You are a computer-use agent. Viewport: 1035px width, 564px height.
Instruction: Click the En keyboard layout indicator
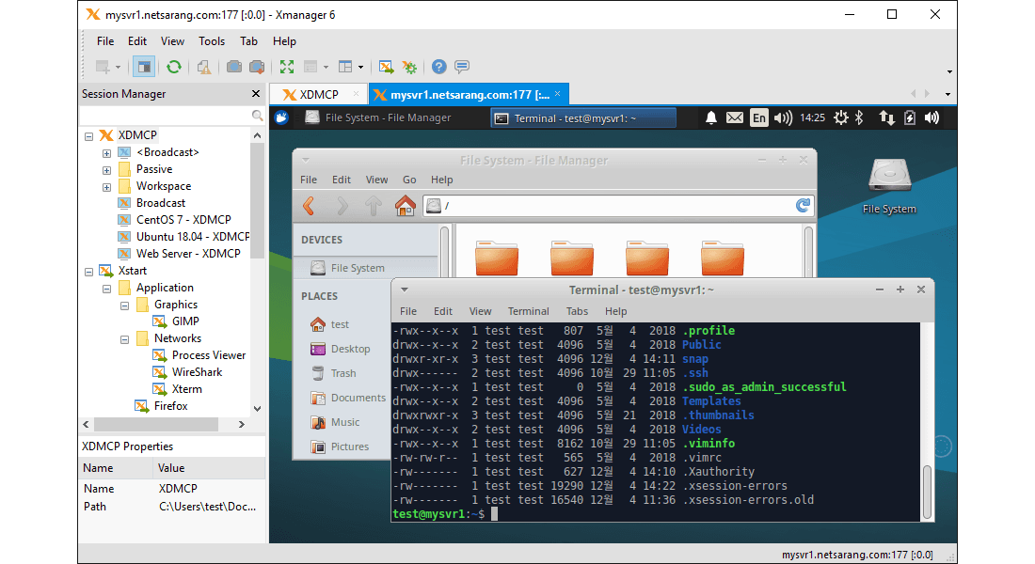point(759,118)
